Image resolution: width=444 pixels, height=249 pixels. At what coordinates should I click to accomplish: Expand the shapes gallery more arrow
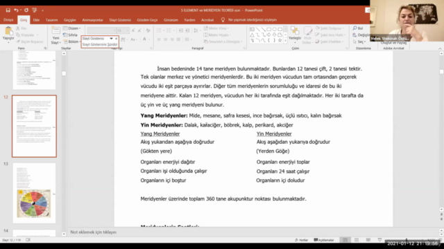285,41
